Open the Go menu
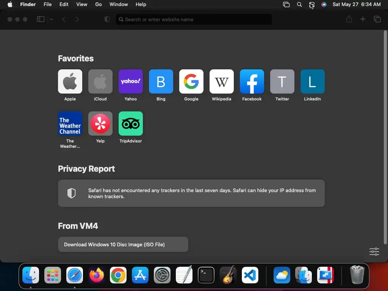This screenshot has width=388, height=291. [x=99, y=5]
